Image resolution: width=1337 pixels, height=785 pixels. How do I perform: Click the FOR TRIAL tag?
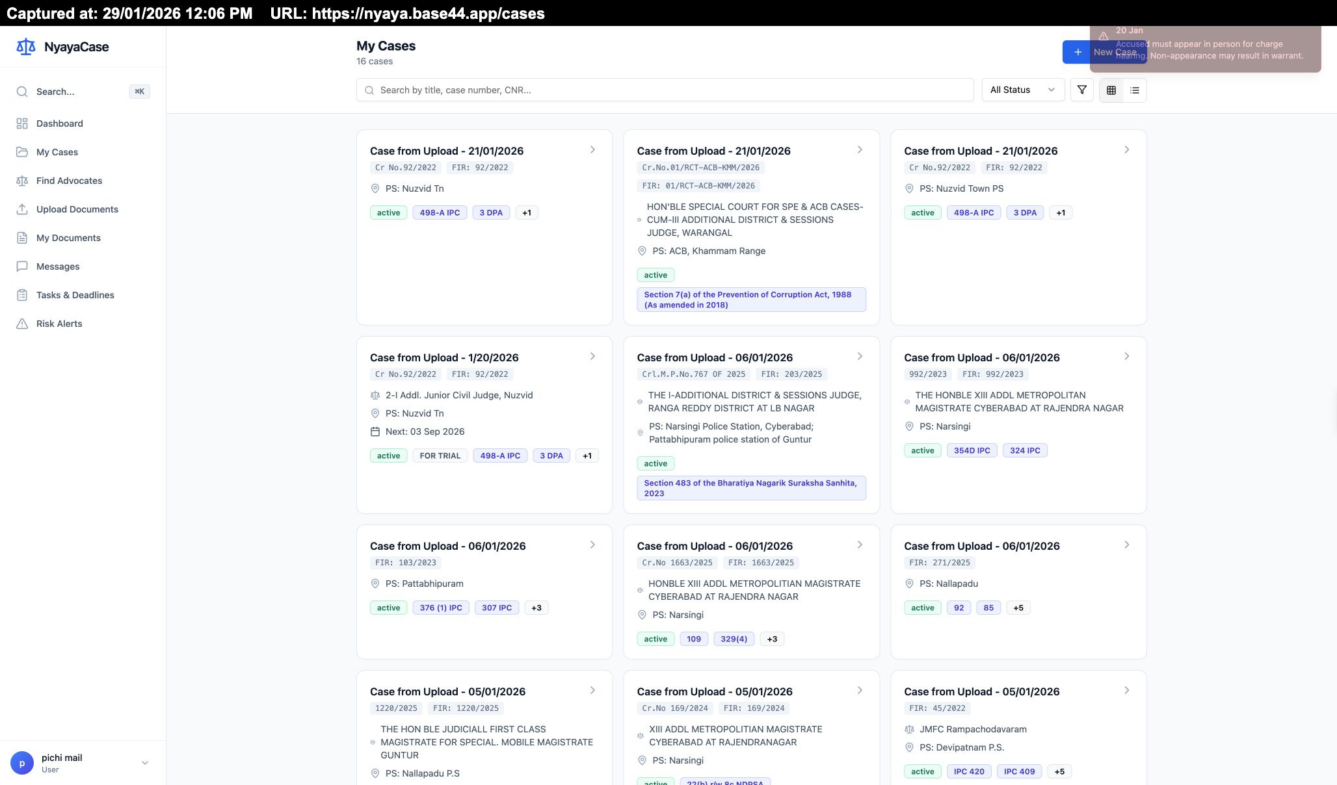click(440, 456)
